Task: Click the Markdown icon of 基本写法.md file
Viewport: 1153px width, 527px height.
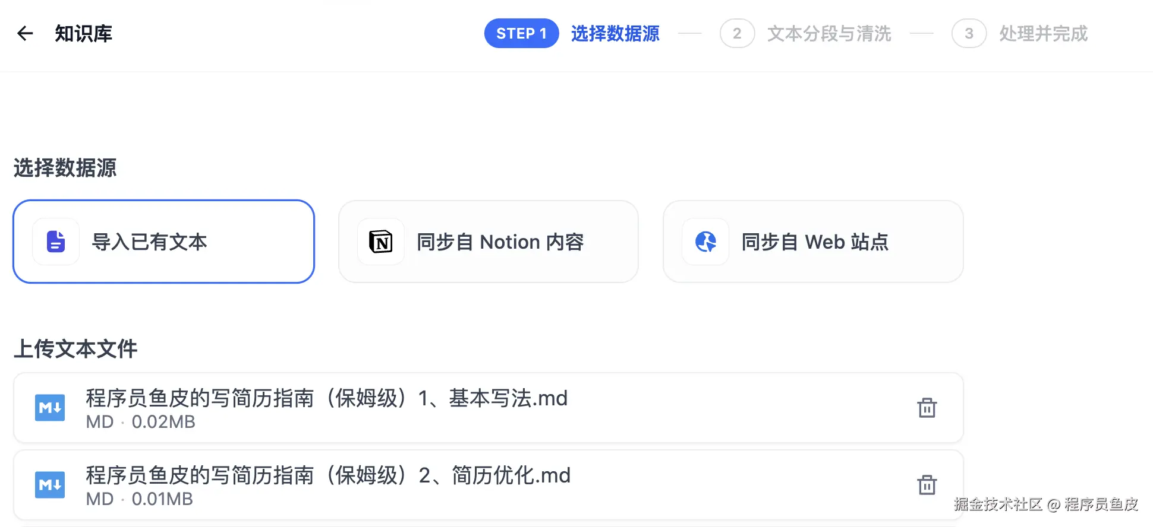Action: (50, 408)
